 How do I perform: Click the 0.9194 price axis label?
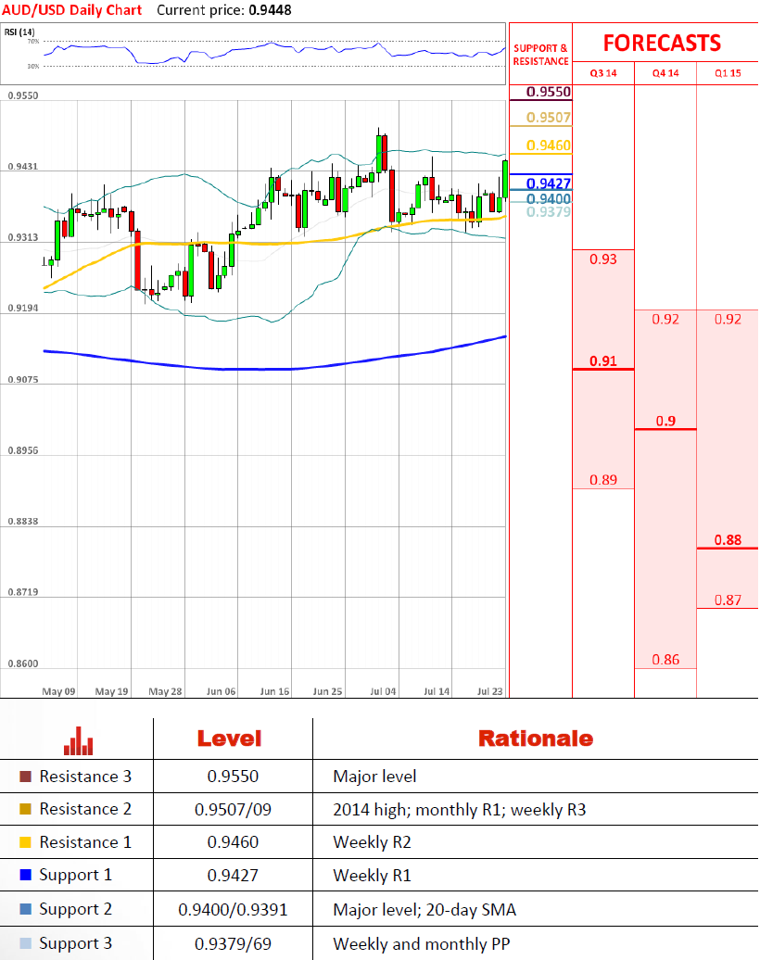click(x=22, y=308)
